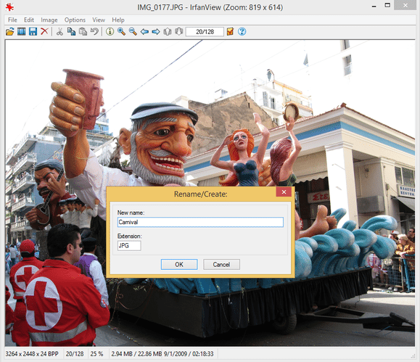Open the Image menu
The image size is (420, 362).
coord(49,20)
